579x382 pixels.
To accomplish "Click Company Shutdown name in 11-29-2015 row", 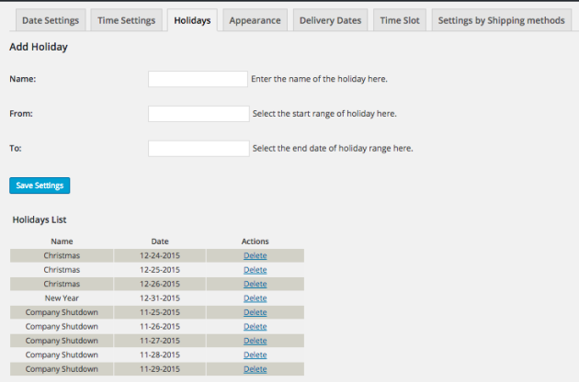I will coord(62,369).
